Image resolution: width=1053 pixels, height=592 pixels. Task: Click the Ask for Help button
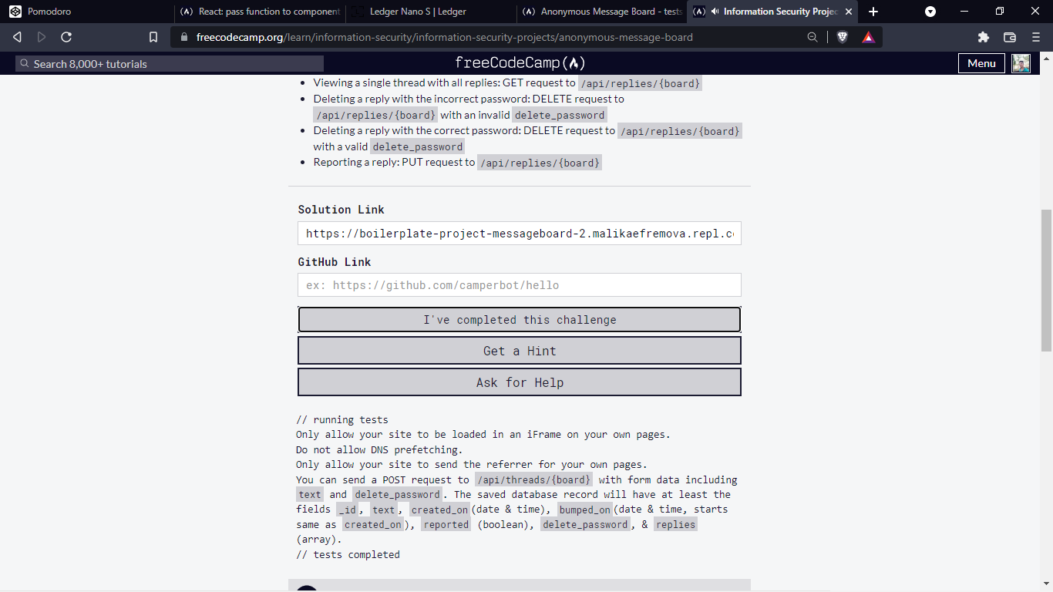(x=520, y=382)
